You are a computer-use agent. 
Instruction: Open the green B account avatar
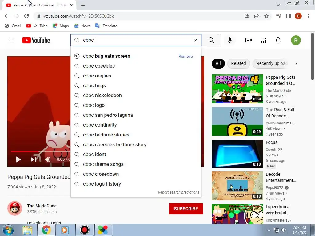[296, 40]
